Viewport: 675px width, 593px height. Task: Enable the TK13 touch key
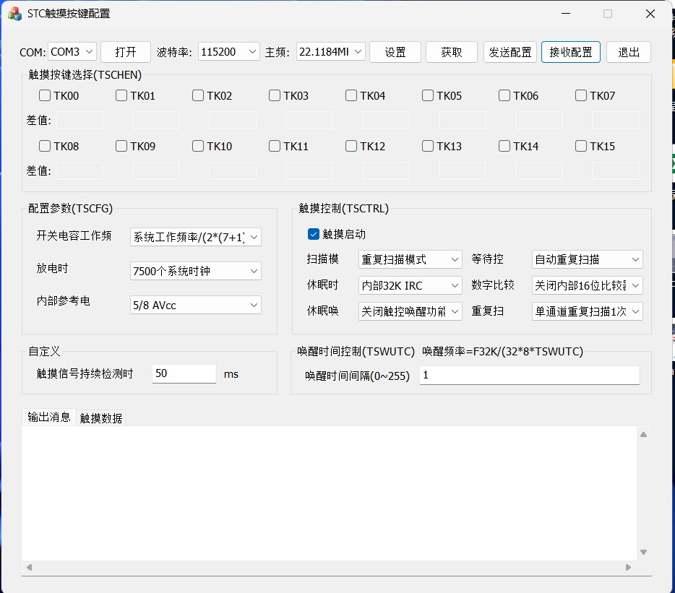(x=428, y=147)
